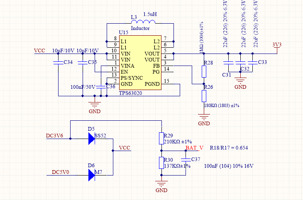Click the '180KΩ (1803) ±1%' value text
303x200 pixels.
pos(222,105)
